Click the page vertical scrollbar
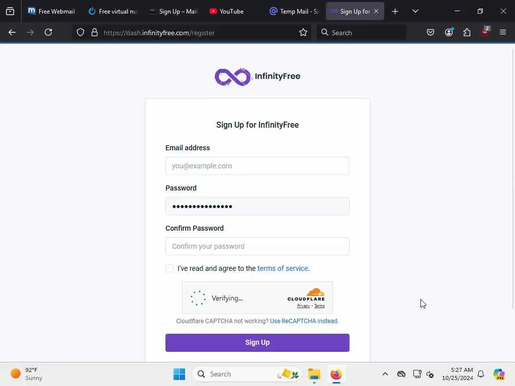Image resolution: width=515 pixels, height=386 pixels. (x=513, y=179)
